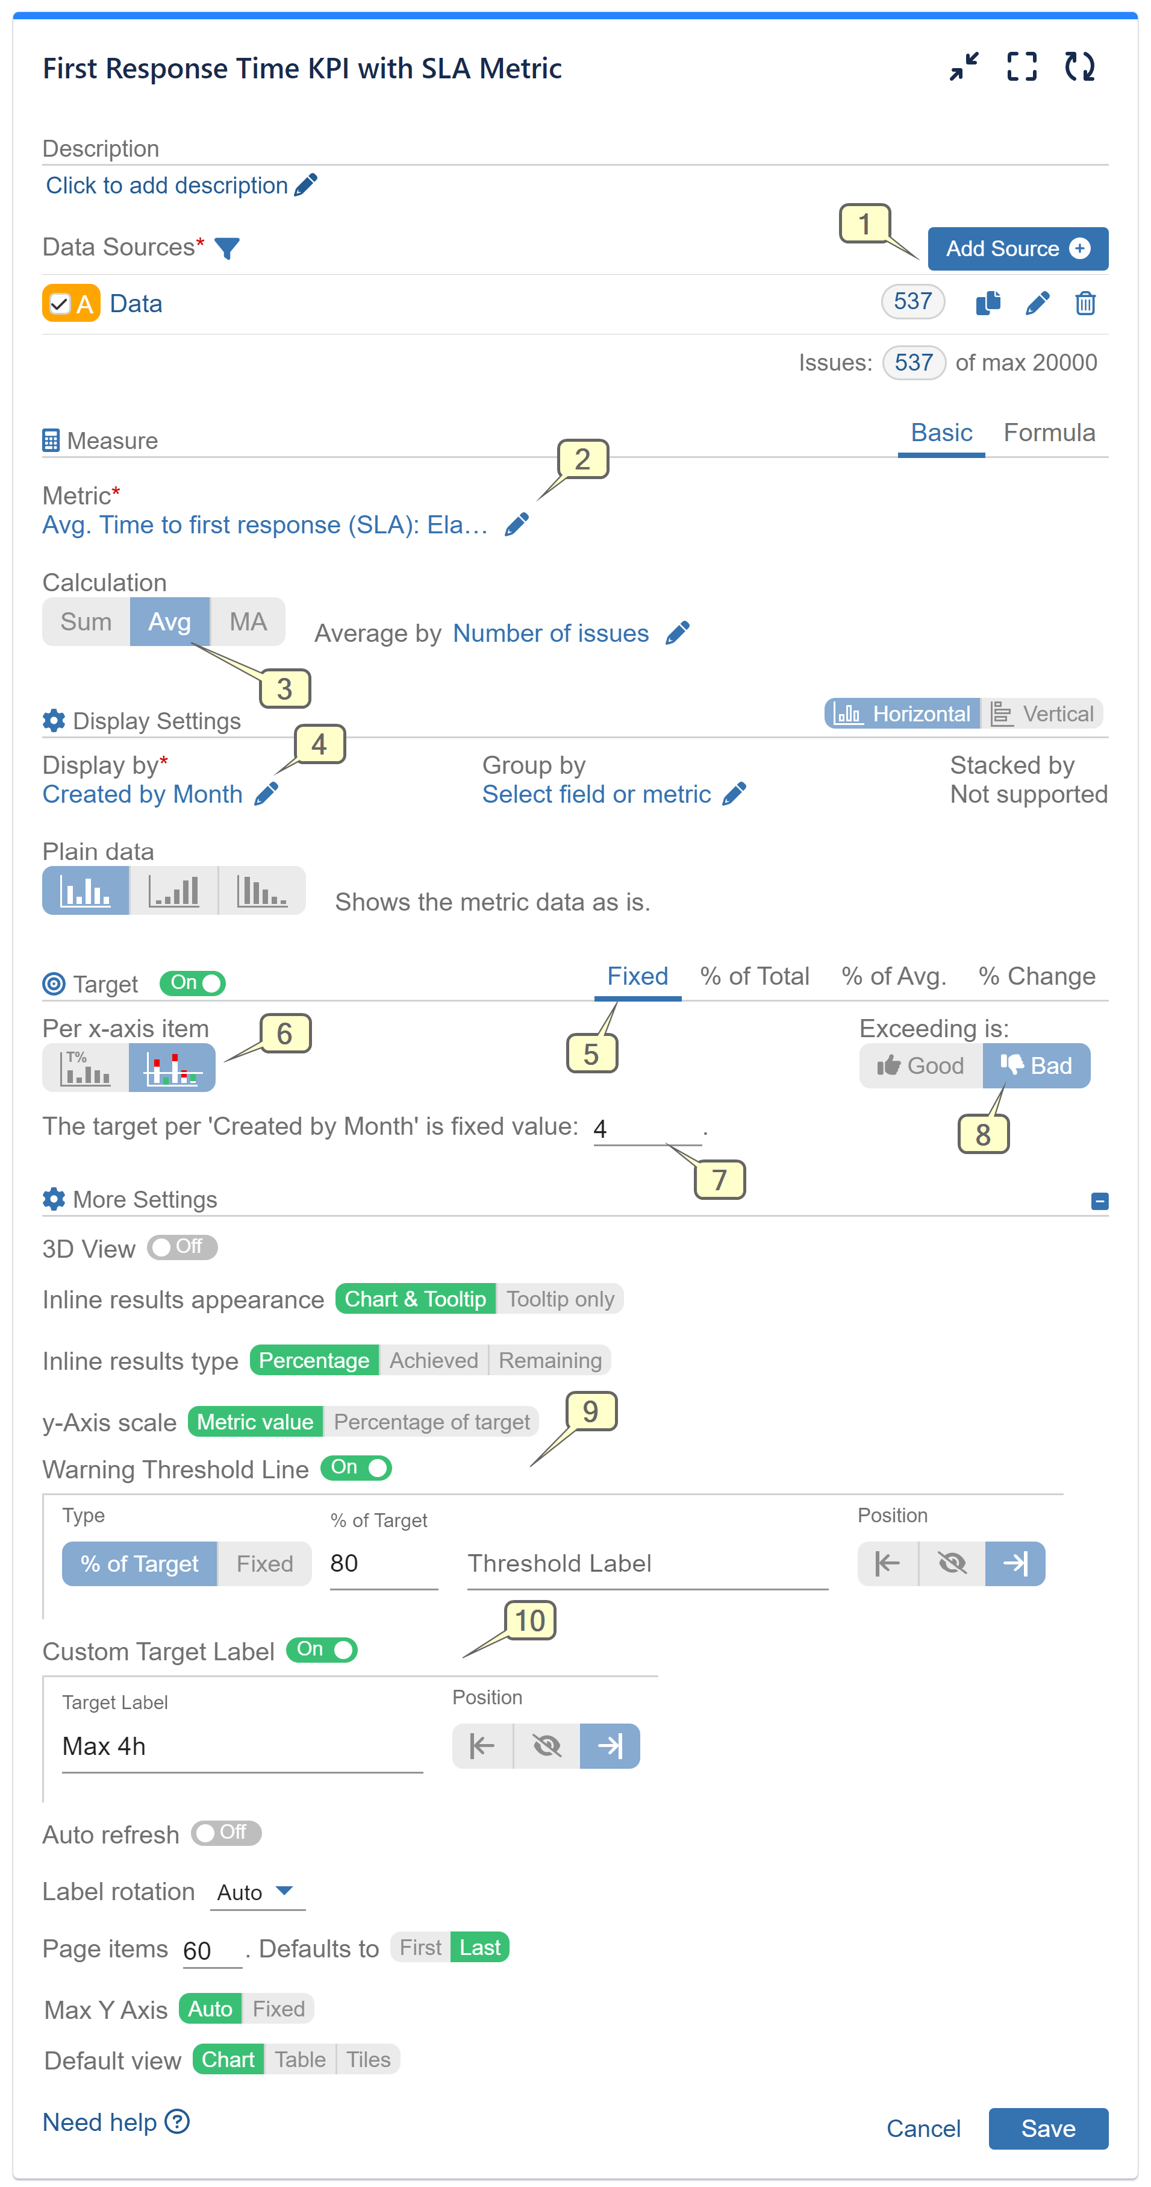
Task: Open the Data Sources filter
Action: coord(228,248)
